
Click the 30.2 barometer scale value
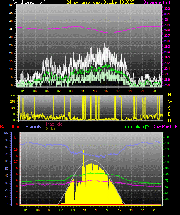coord(167,9)
